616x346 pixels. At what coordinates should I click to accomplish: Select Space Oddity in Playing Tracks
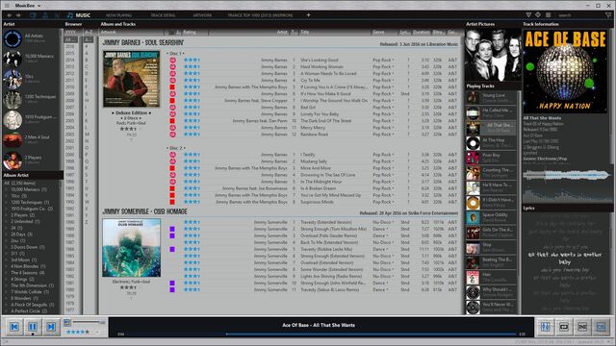click(x=491, y=218)
